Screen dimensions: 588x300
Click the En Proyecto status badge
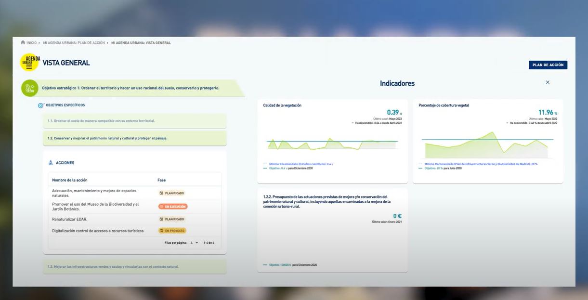(172, 231)
